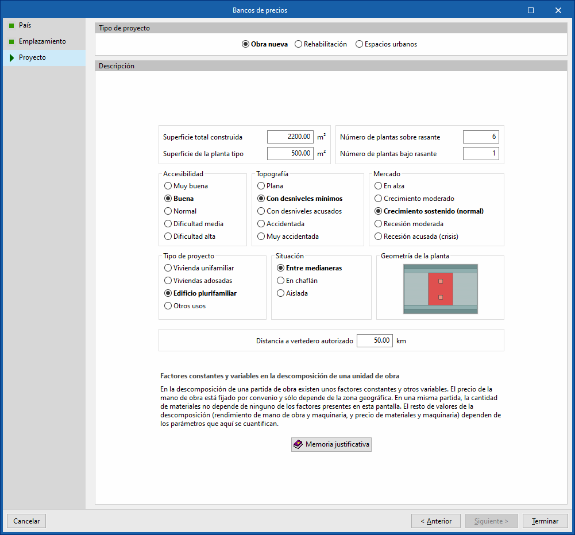Choose Normal accessibility option
The height and width of the screenshot is (535, 575).
[180, 211]
